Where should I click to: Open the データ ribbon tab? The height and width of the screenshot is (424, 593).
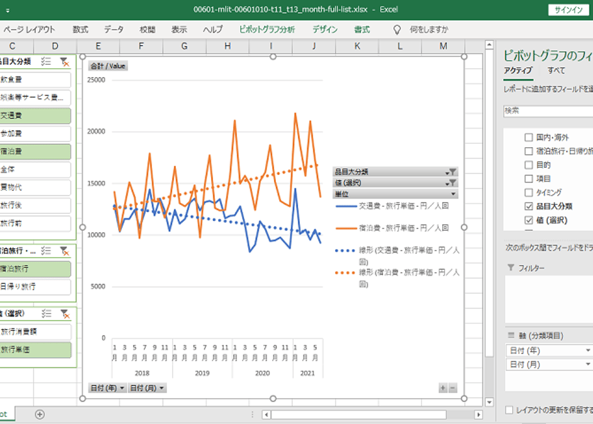click(114, 30)
